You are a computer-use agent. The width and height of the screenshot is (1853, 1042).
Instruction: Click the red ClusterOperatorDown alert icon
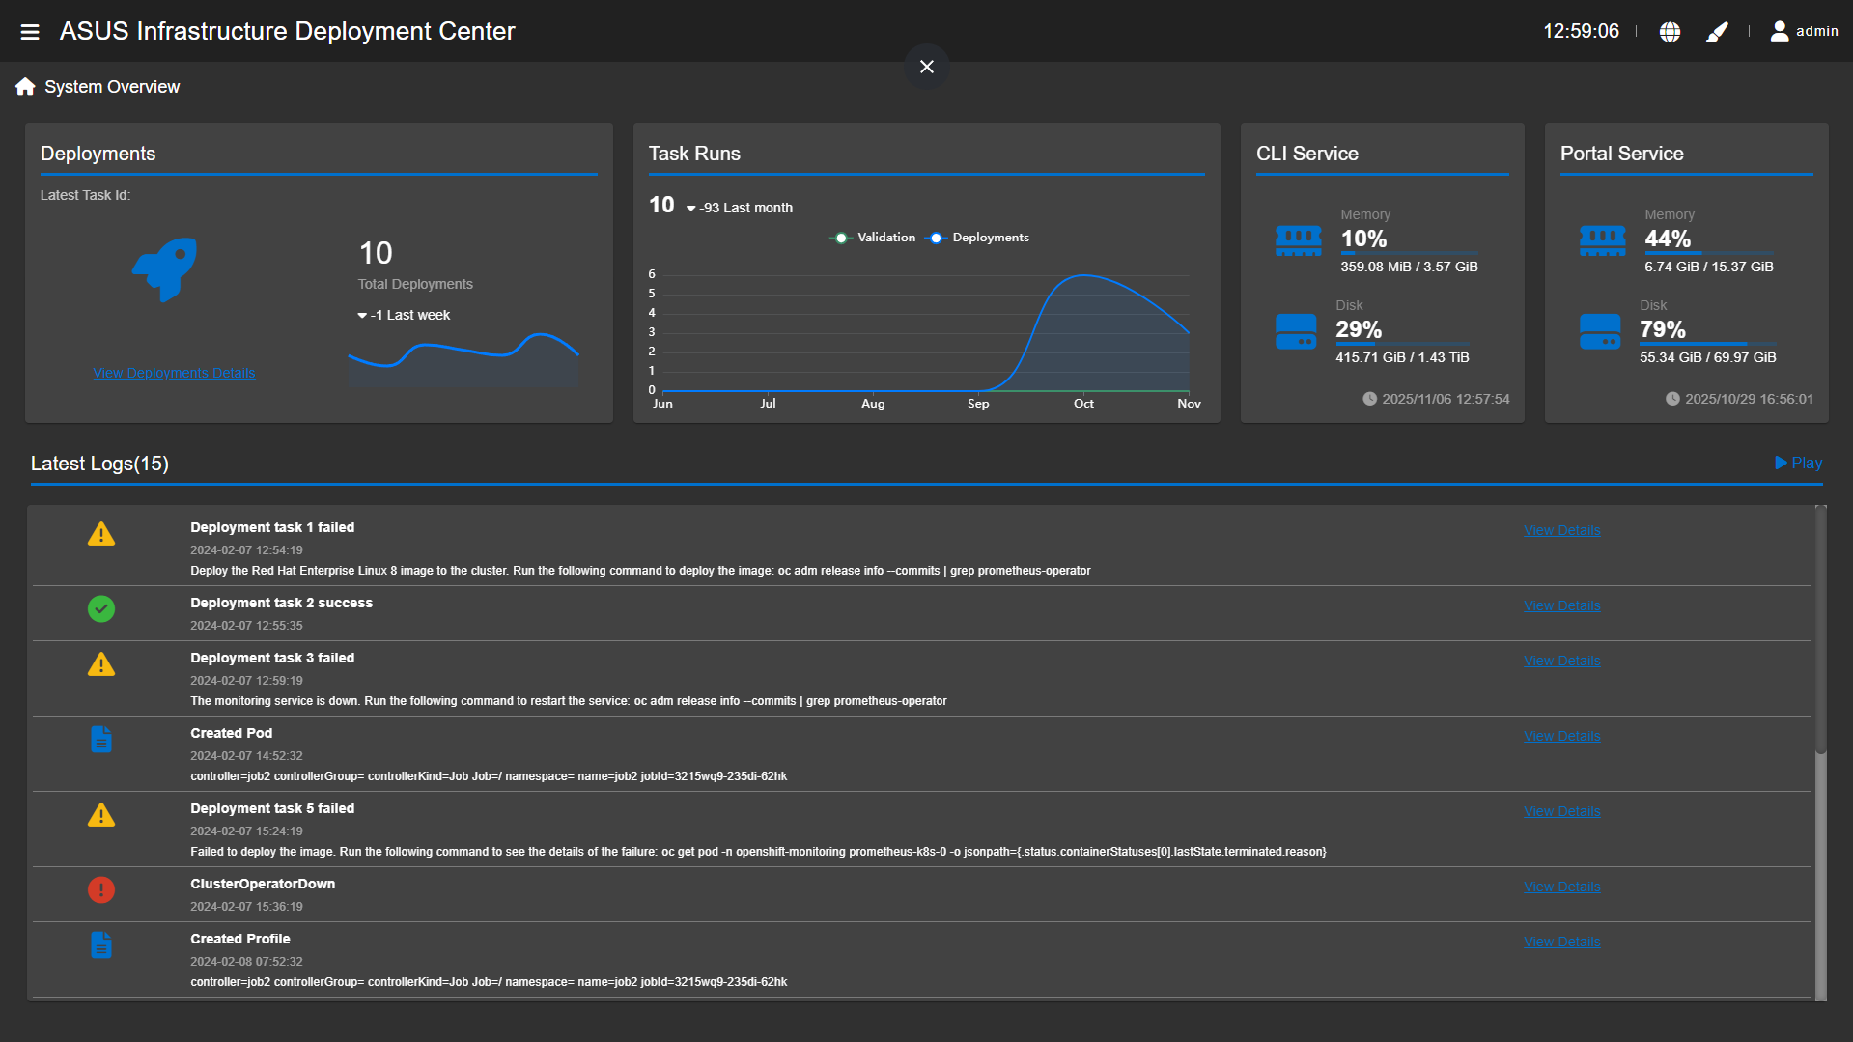101,889
